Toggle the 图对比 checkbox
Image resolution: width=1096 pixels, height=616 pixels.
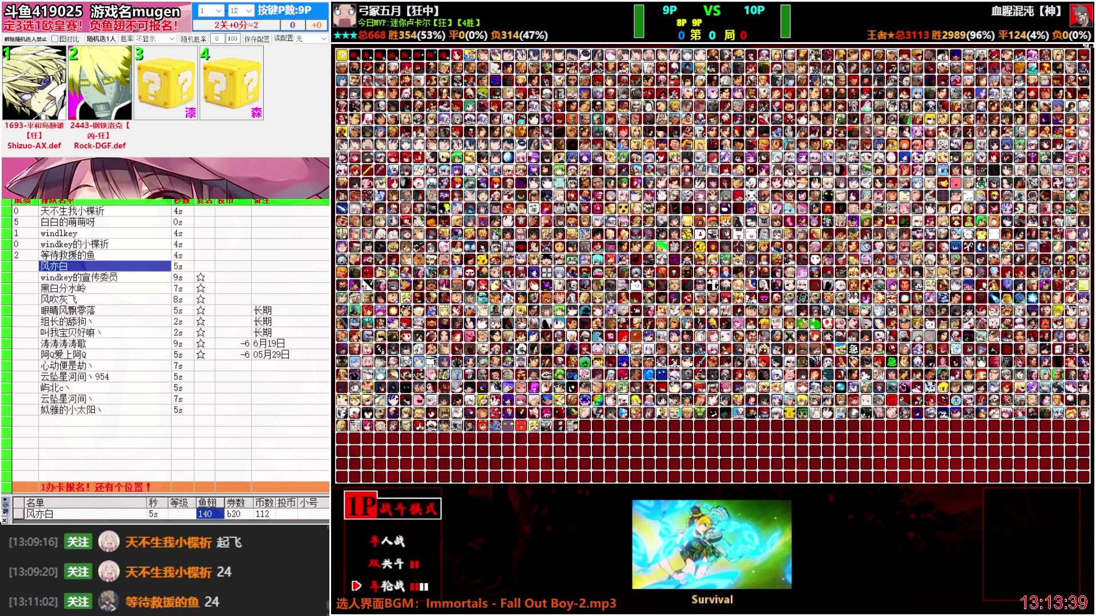tap(55, 39)
